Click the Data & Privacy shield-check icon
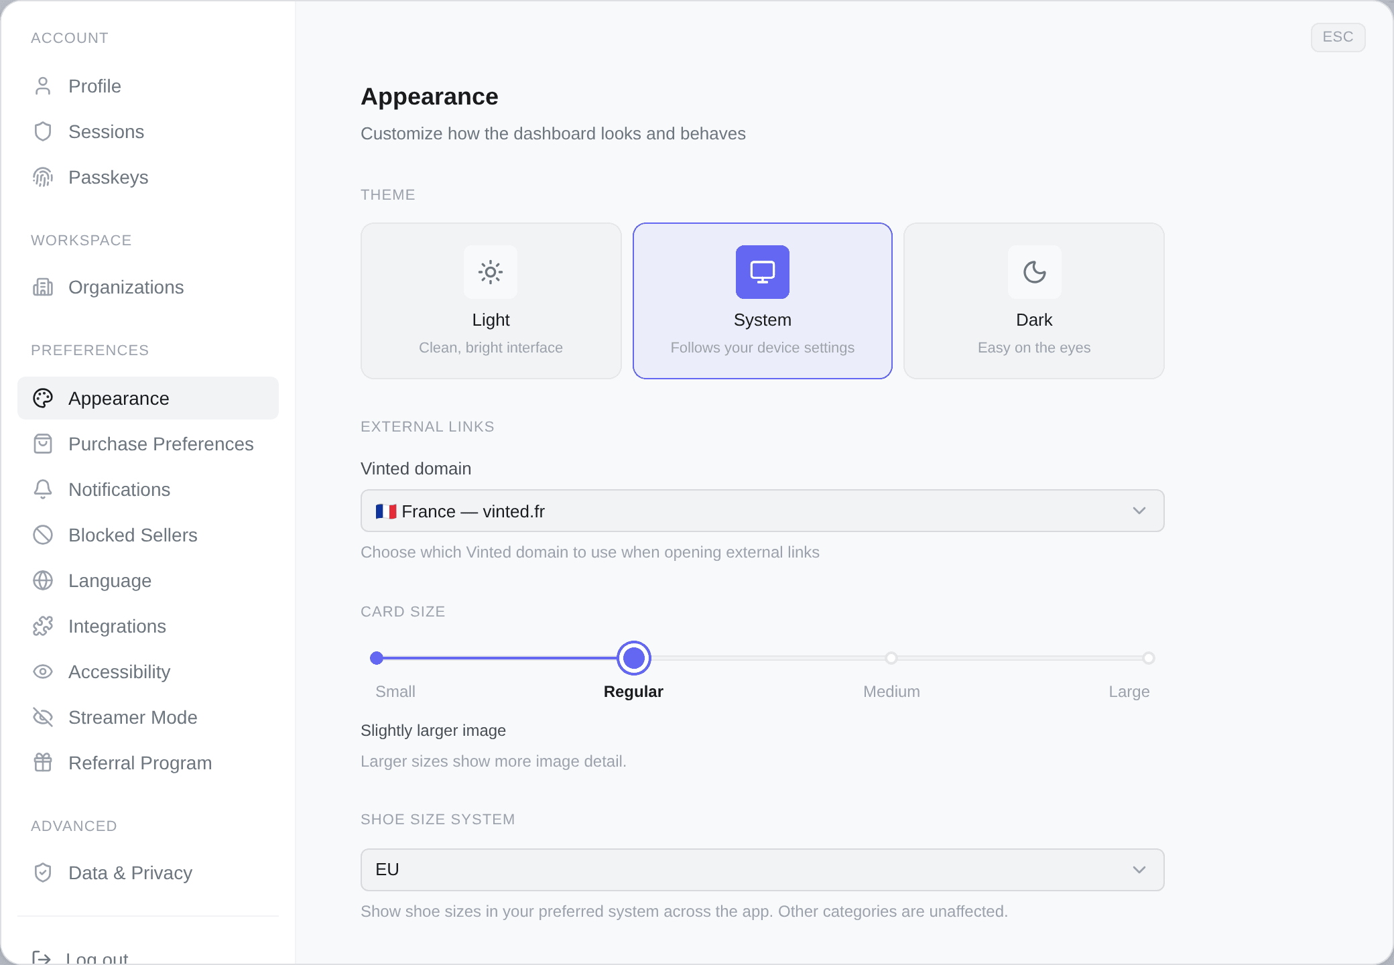1394x965 pixels. point(43,873)
